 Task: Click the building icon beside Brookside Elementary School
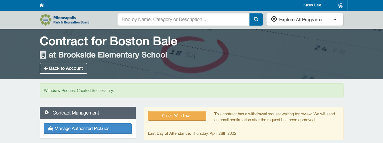(43, 55)
